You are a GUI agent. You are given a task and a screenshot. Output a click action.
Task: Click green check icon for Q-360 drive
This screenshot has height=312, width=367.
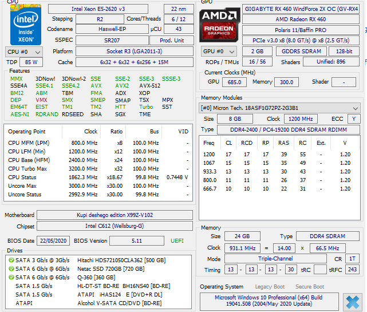click(x=11, y=277)
